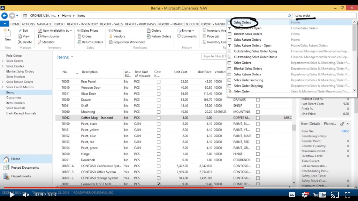The image size is (358, 201).
Task: Open the Price List report
Action: click(x=211, y=36)
